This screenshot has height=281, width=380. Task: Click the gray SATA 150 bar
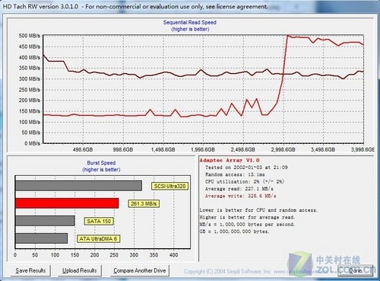tap(45, 221)
